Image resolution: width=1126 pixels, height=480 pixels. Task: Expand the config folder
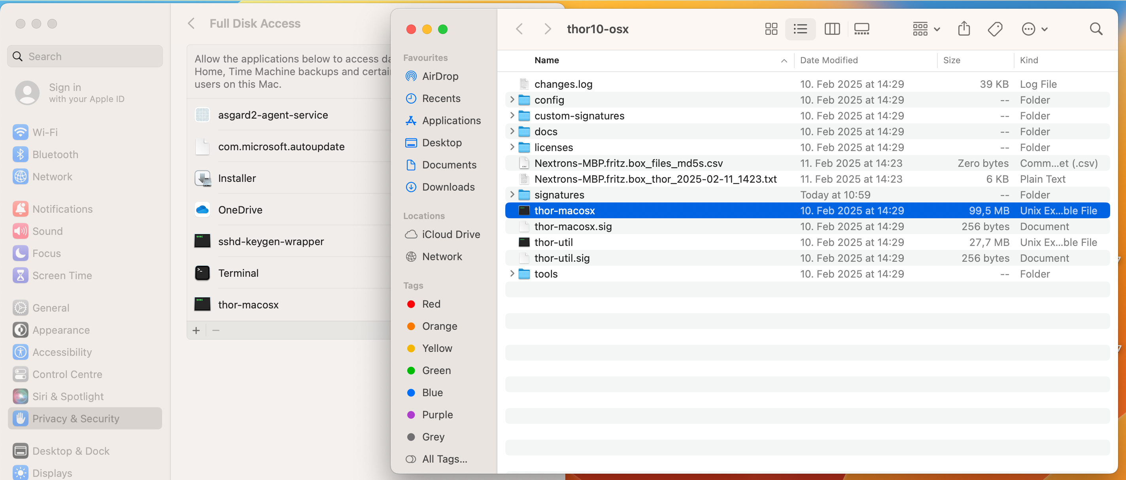click(x=512, y=100)
